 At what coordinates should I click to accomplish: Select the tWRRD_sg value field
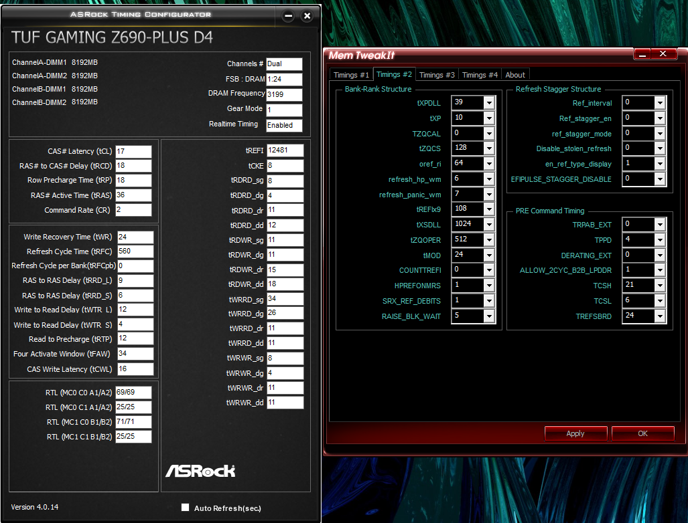pyautogui.click(x=285, y=299)
